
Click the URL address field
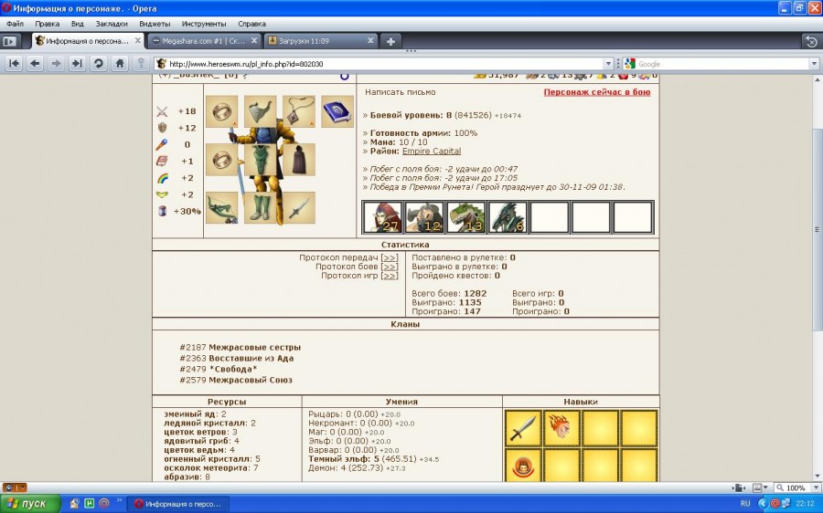point(386,64)
